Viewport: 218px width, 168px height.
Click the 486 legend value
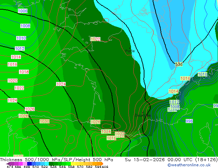(x=18, y=167)
